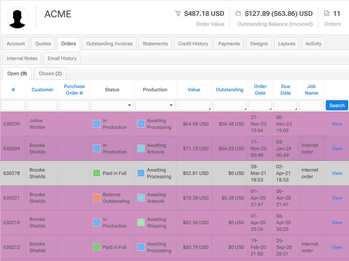Click the Purchase Order filter input field

75,105
